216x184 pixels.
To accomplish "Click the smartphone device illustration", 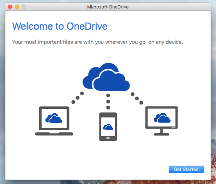I will coord(108,126).
